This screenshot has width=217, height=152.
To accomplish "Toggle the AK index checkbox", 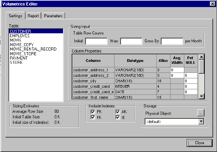I will 118,112.
